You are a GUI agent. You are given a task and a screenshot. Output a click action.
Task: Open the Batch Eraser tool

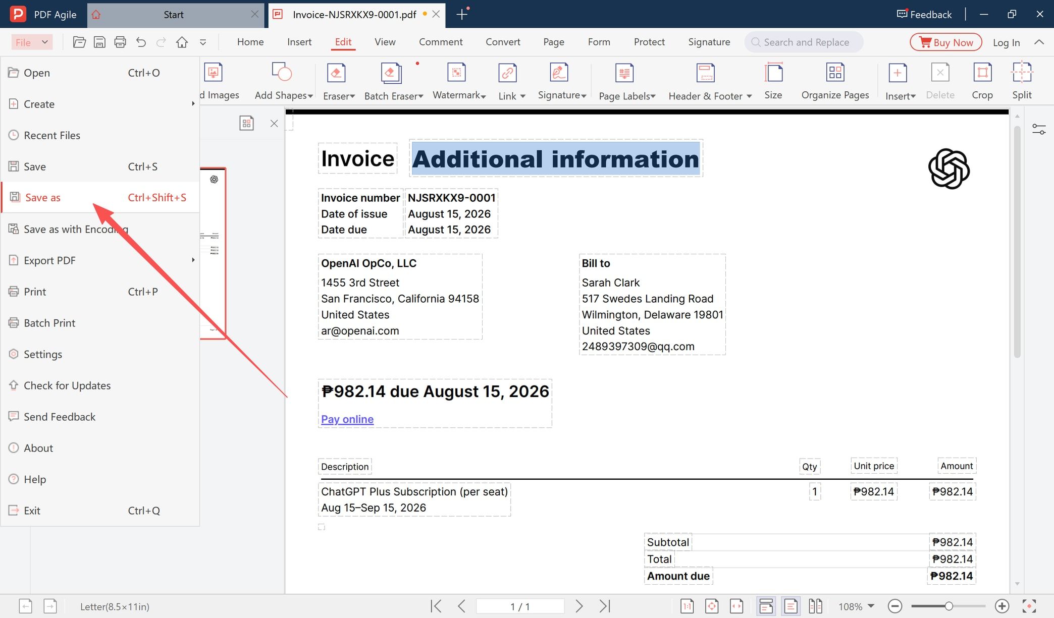tap(393, 81)
